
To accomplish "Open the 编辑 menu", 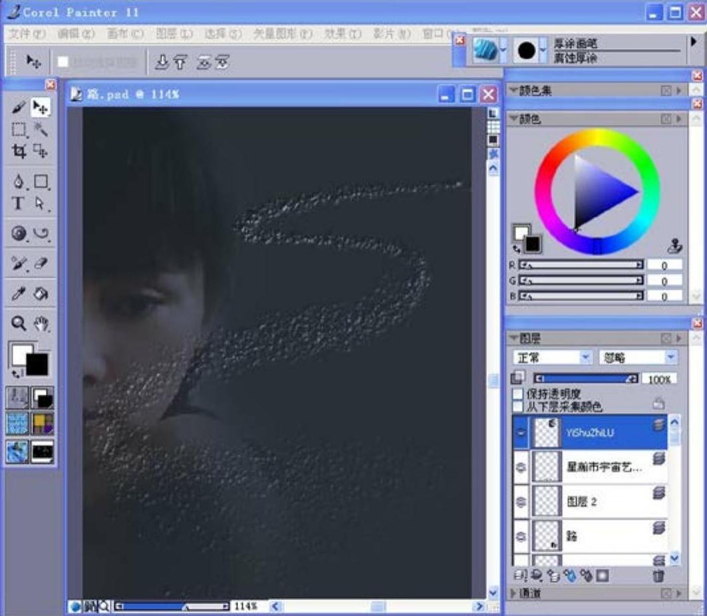I will tap(76, 34).
